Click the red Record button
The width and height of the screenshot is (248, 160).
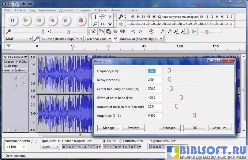tap(81, 20)
